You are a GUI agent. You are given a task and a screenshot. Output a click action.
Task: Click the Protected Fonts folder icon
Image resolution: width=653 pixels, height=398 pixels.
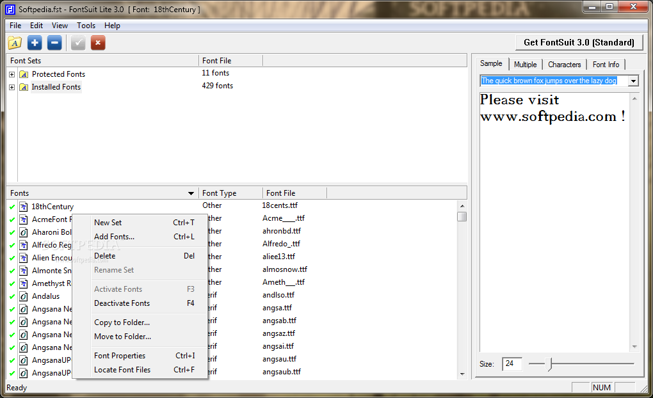pos(24,74)
